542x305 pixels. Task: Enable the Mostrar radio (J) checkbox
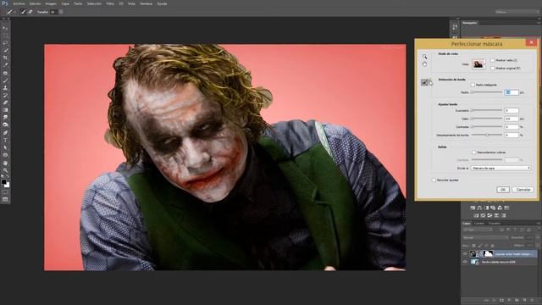click(493, 60)
